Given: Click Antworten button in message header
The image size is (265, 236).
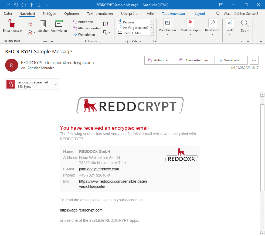Looking at the screenshot, I should tap(160, 60).
